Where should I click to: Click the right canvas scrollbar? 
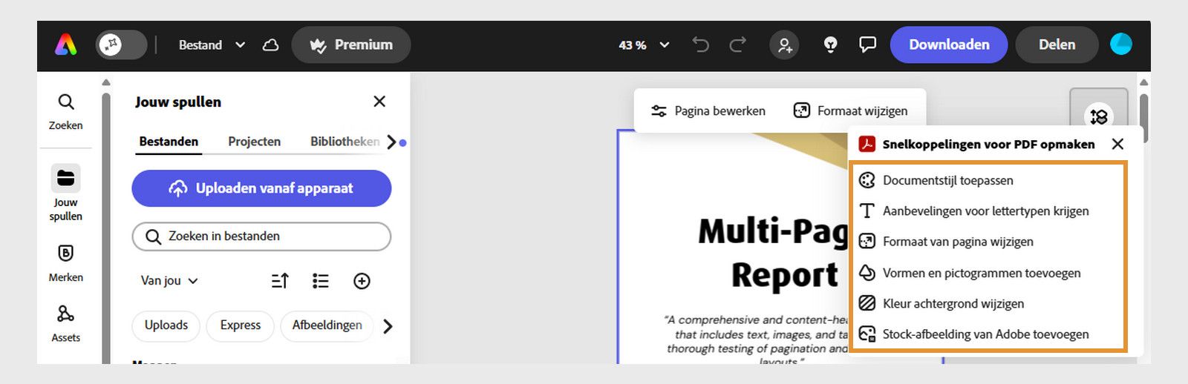click(x=1144, y=118)
